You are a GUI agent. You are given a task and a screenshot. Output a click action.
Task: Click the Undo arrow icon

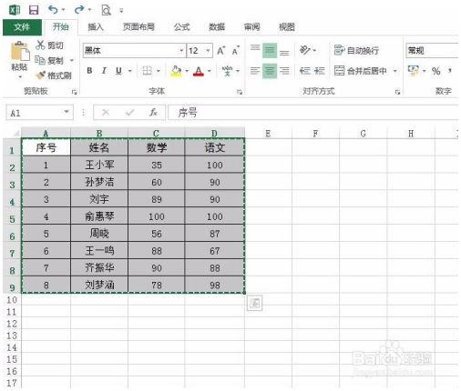[53, 10]
